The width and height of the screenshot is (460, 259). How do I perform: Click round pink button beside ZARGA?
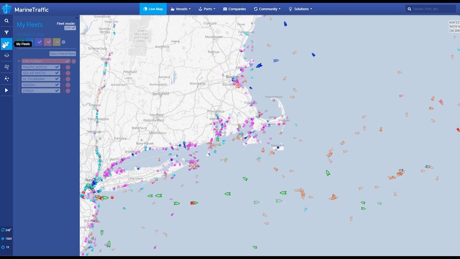point(68,91)
